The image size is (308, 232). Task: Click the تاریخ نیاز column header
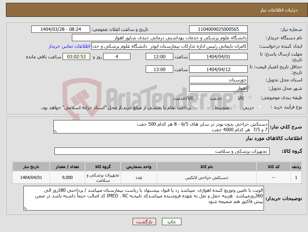[31, 167]
